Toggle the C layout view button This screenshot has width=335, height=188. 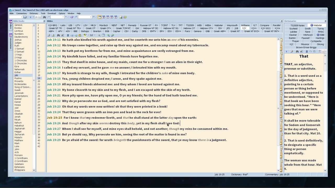[x=108, y=17]
